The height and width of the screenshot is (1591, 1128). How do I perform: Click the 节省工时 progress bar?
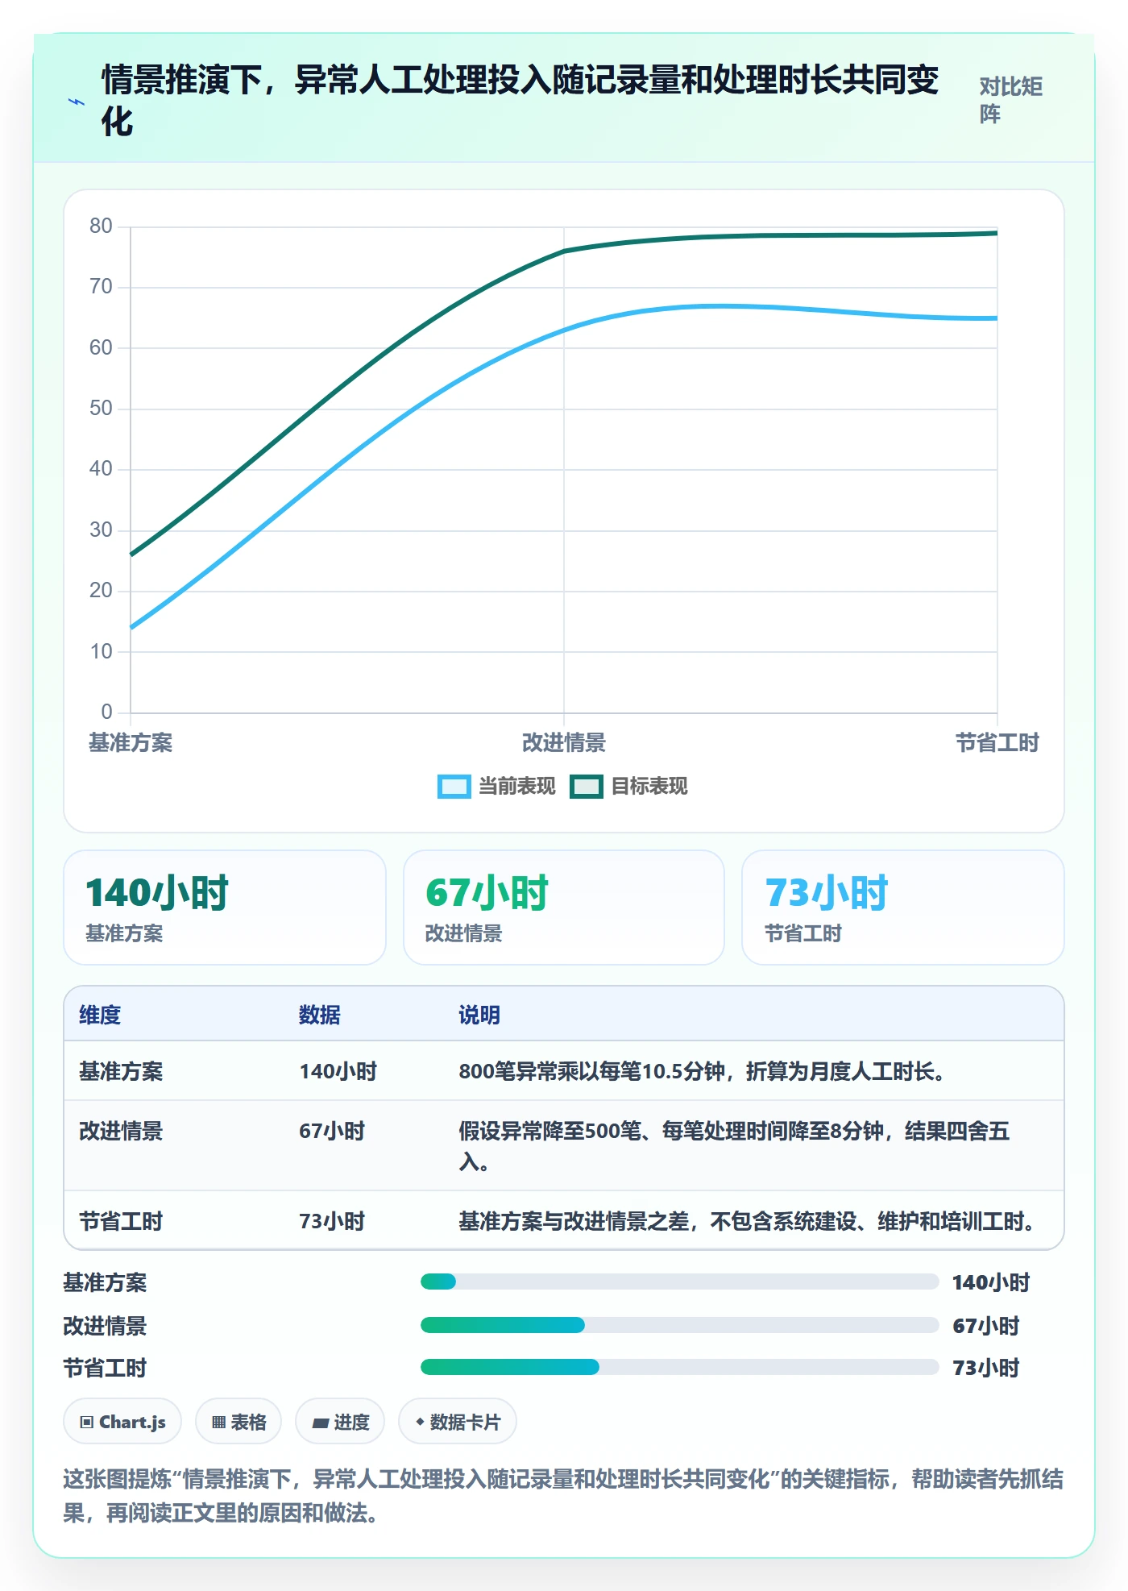click(x=680, y=1367)
